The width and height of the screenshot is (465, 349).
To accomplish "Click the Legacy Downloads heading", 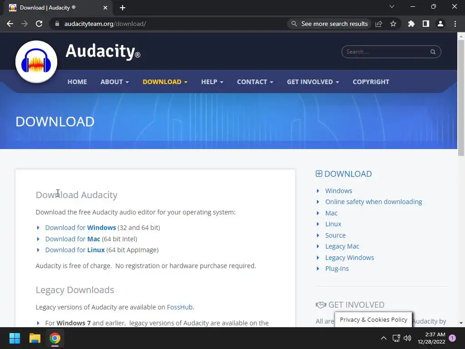I will click(x=75, y=290).
